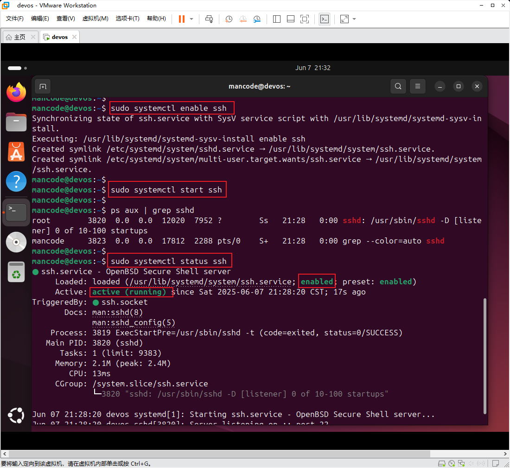
Task: Click the Jun 7 21:32 clock button
Action: point(312,68)
